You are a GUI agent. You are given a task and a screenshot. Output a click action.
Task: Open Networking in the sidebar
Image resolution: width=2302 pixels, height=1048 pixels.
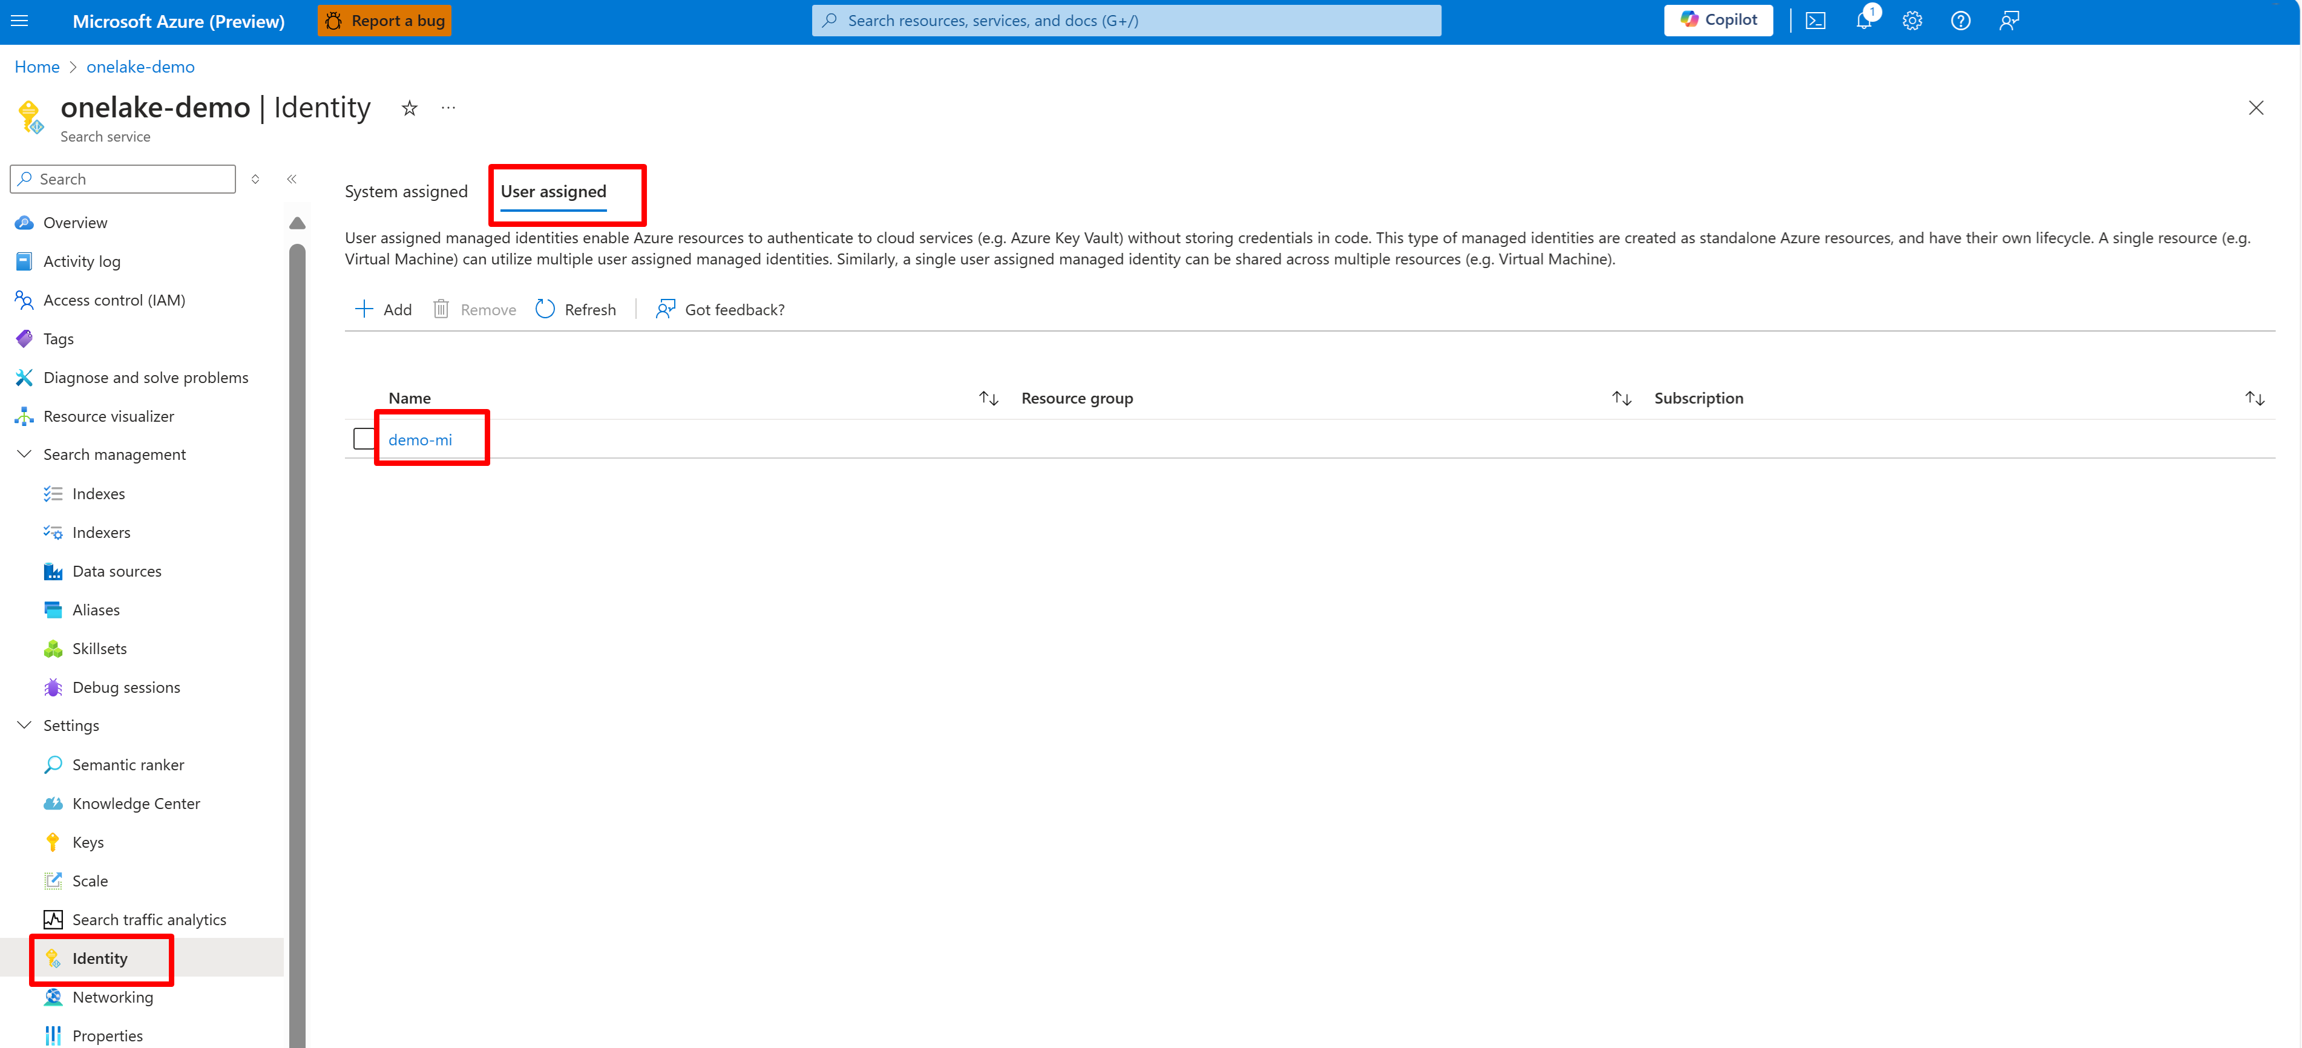[113, 996]
